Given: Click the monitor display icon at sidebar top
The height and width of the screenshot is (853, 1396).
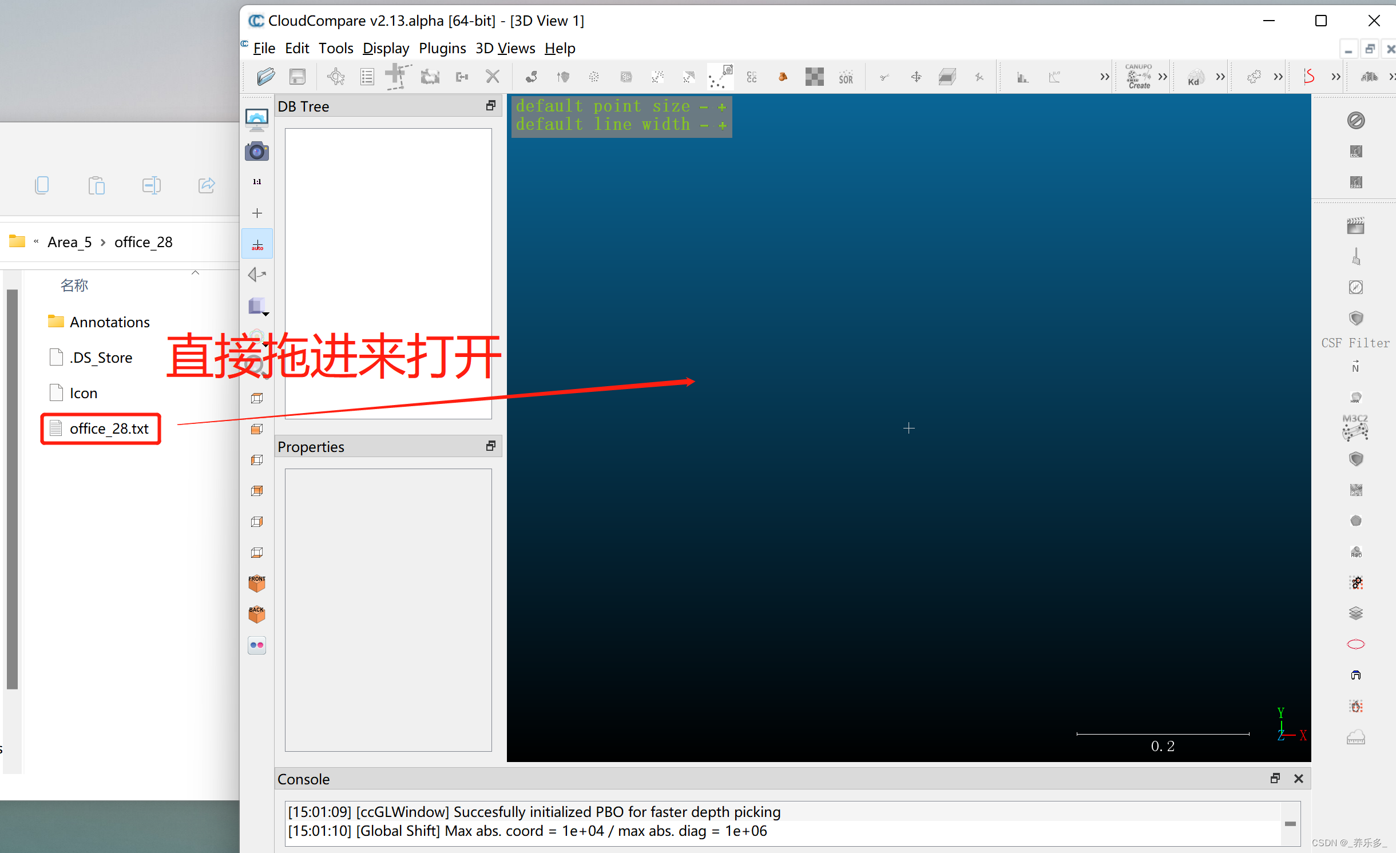Looking at the screenshot, I should click(257, 120).
